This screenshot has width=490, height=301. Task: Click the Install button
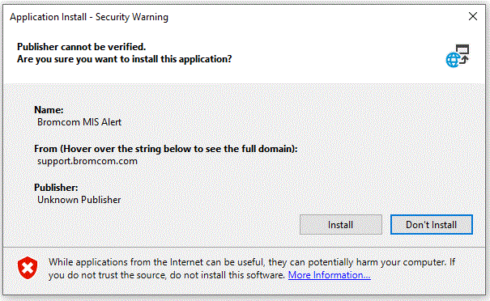tap(341, 224)
